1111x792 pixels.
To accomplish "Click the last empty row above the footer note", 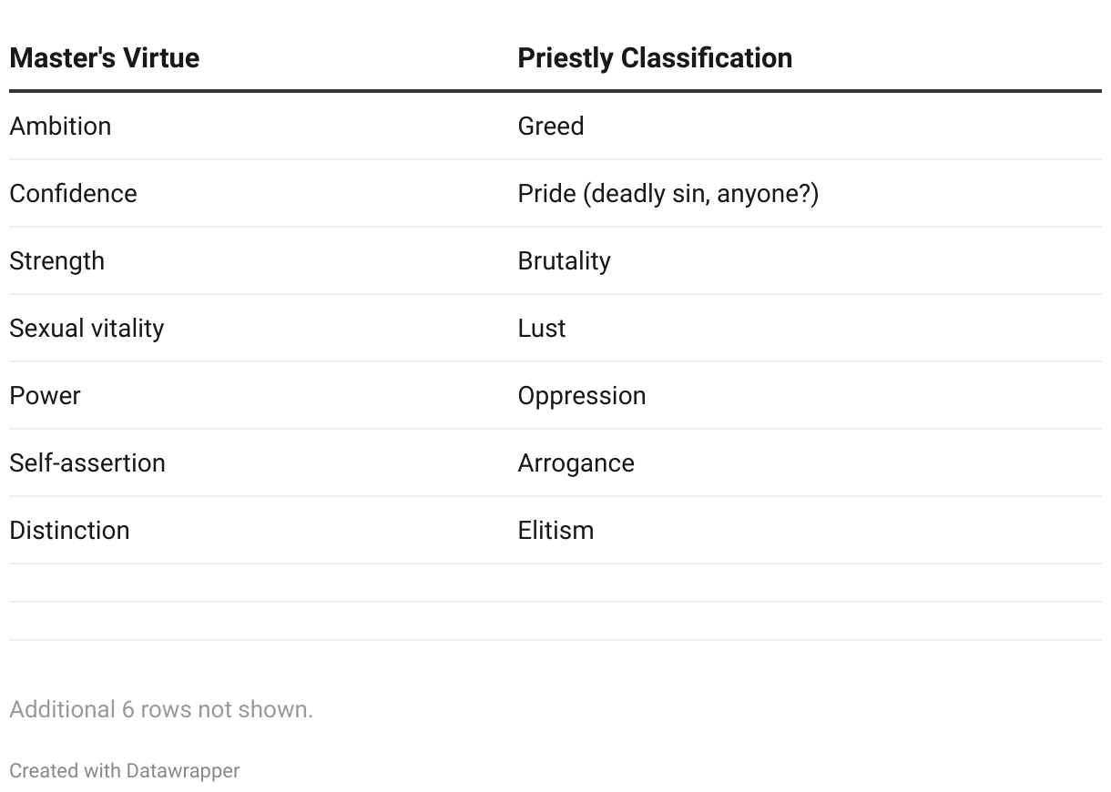I will point(555,621).
